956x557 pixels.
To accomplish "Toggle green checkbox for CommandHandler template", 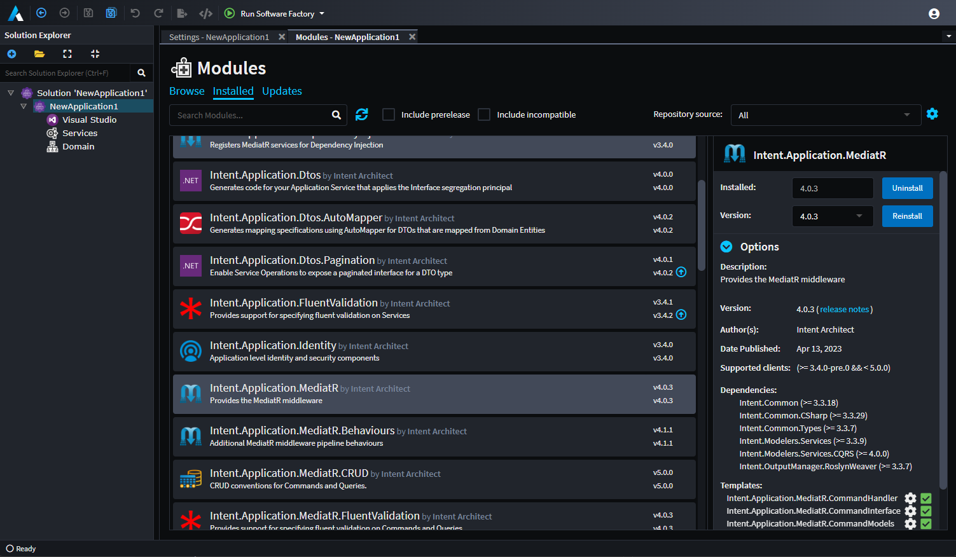I will tap(926, 499).
